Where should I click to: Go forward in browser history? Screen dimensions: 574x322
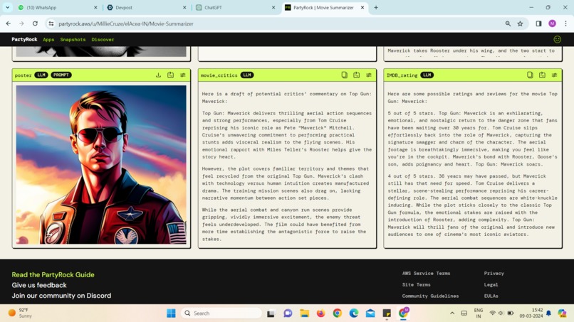click(21, 23)
